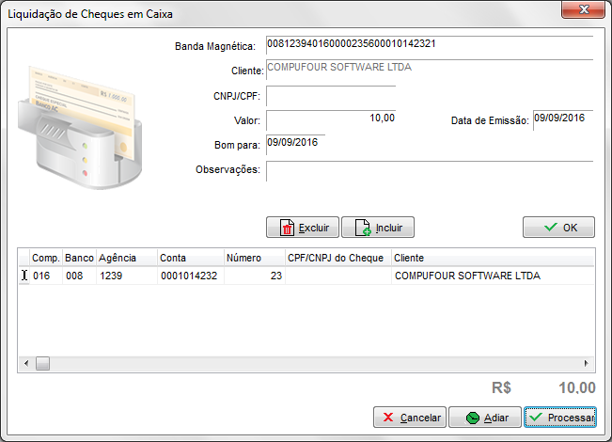612x442 pixels.
Task: Click the Data de Emissão field
Action: pos(562,119)
